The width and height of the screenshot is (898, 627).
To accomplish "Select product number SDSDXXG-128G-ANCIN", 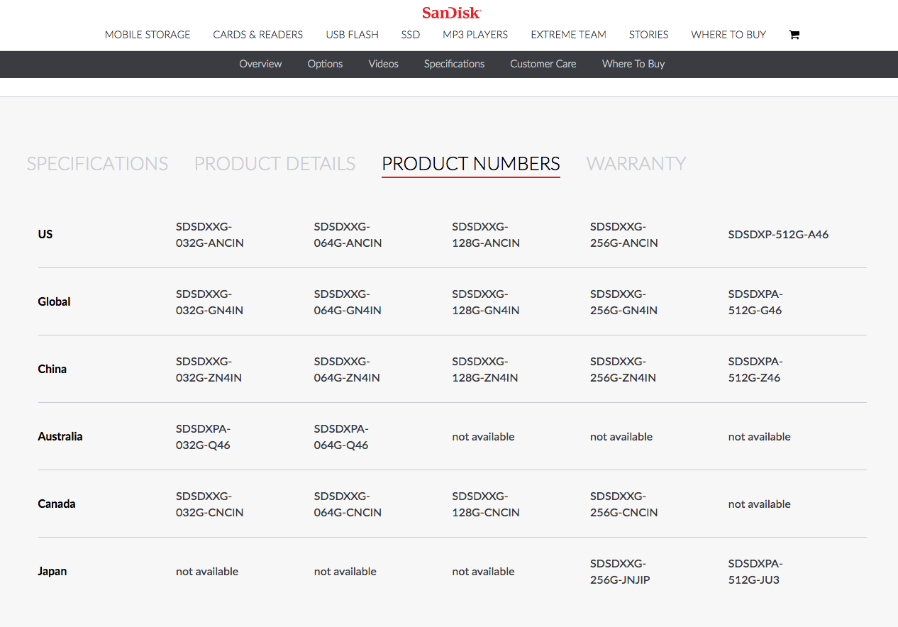I will (x=486, y=235).
